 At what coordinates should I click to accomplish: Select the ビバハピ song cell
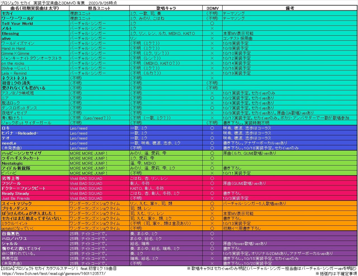[35, 173]
